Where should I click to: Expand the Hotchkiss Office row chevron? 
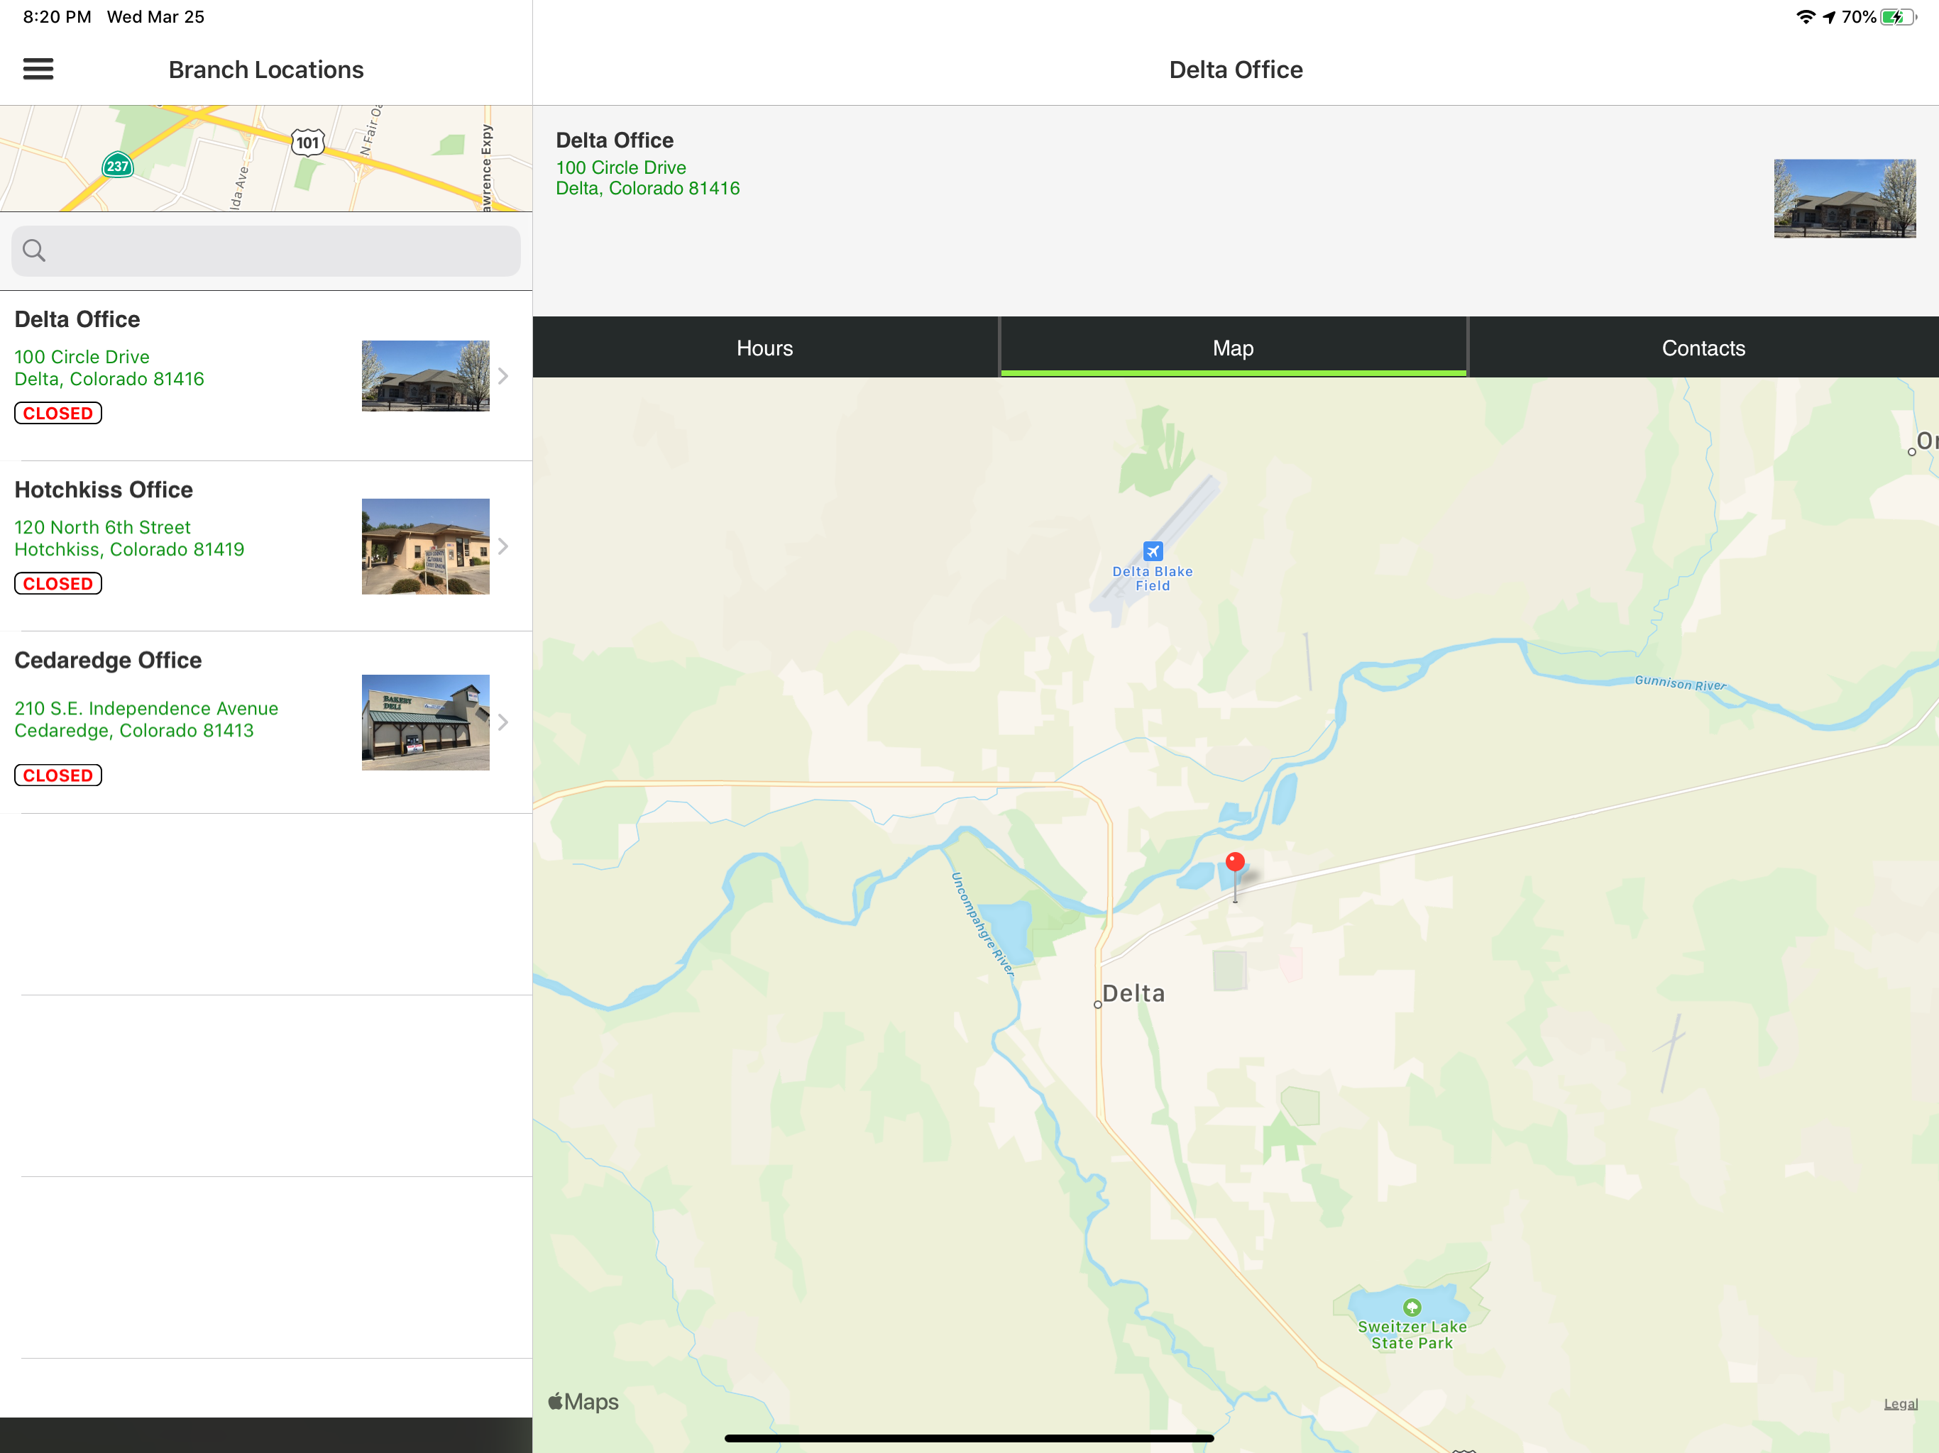click(x=503, y=546)
